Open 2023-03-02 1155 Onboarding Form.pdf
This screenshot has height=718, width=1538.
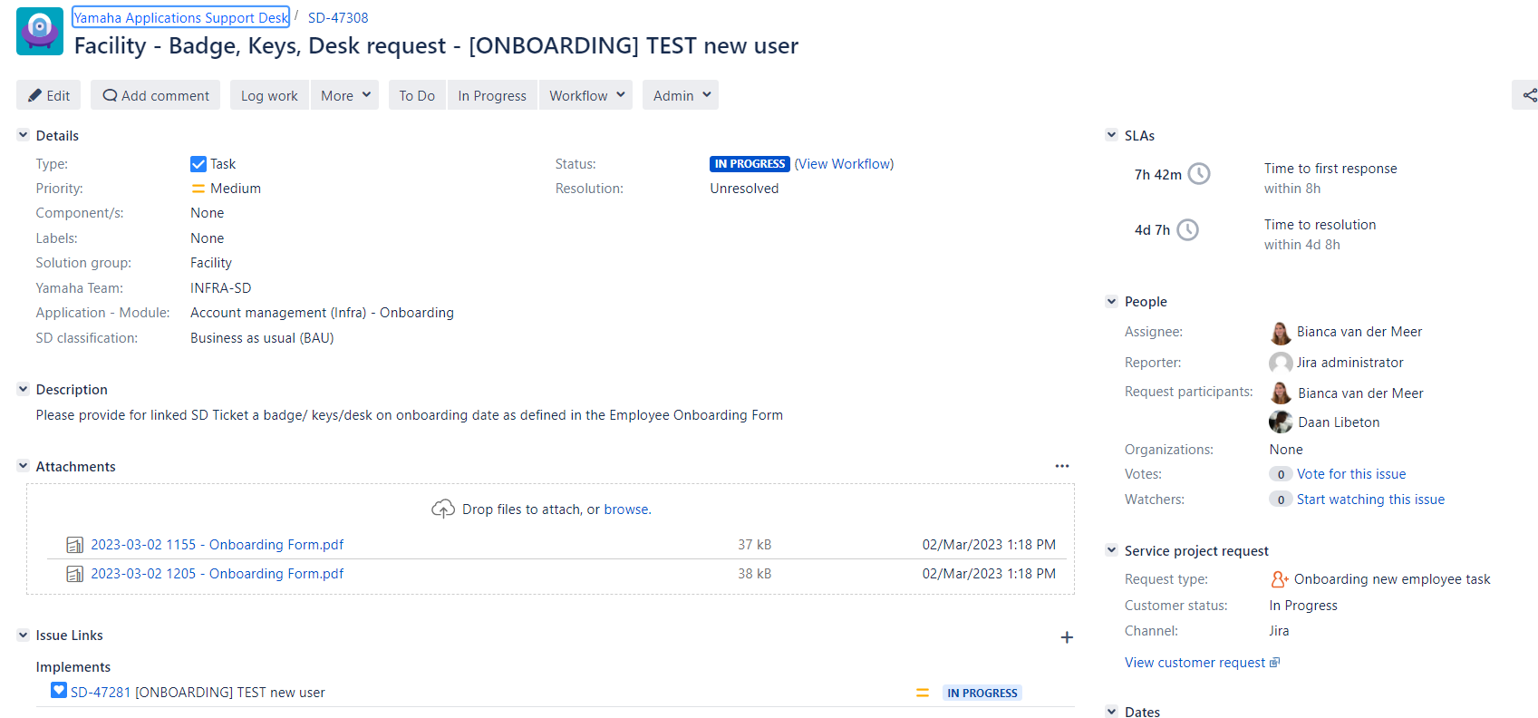point(218,545)
